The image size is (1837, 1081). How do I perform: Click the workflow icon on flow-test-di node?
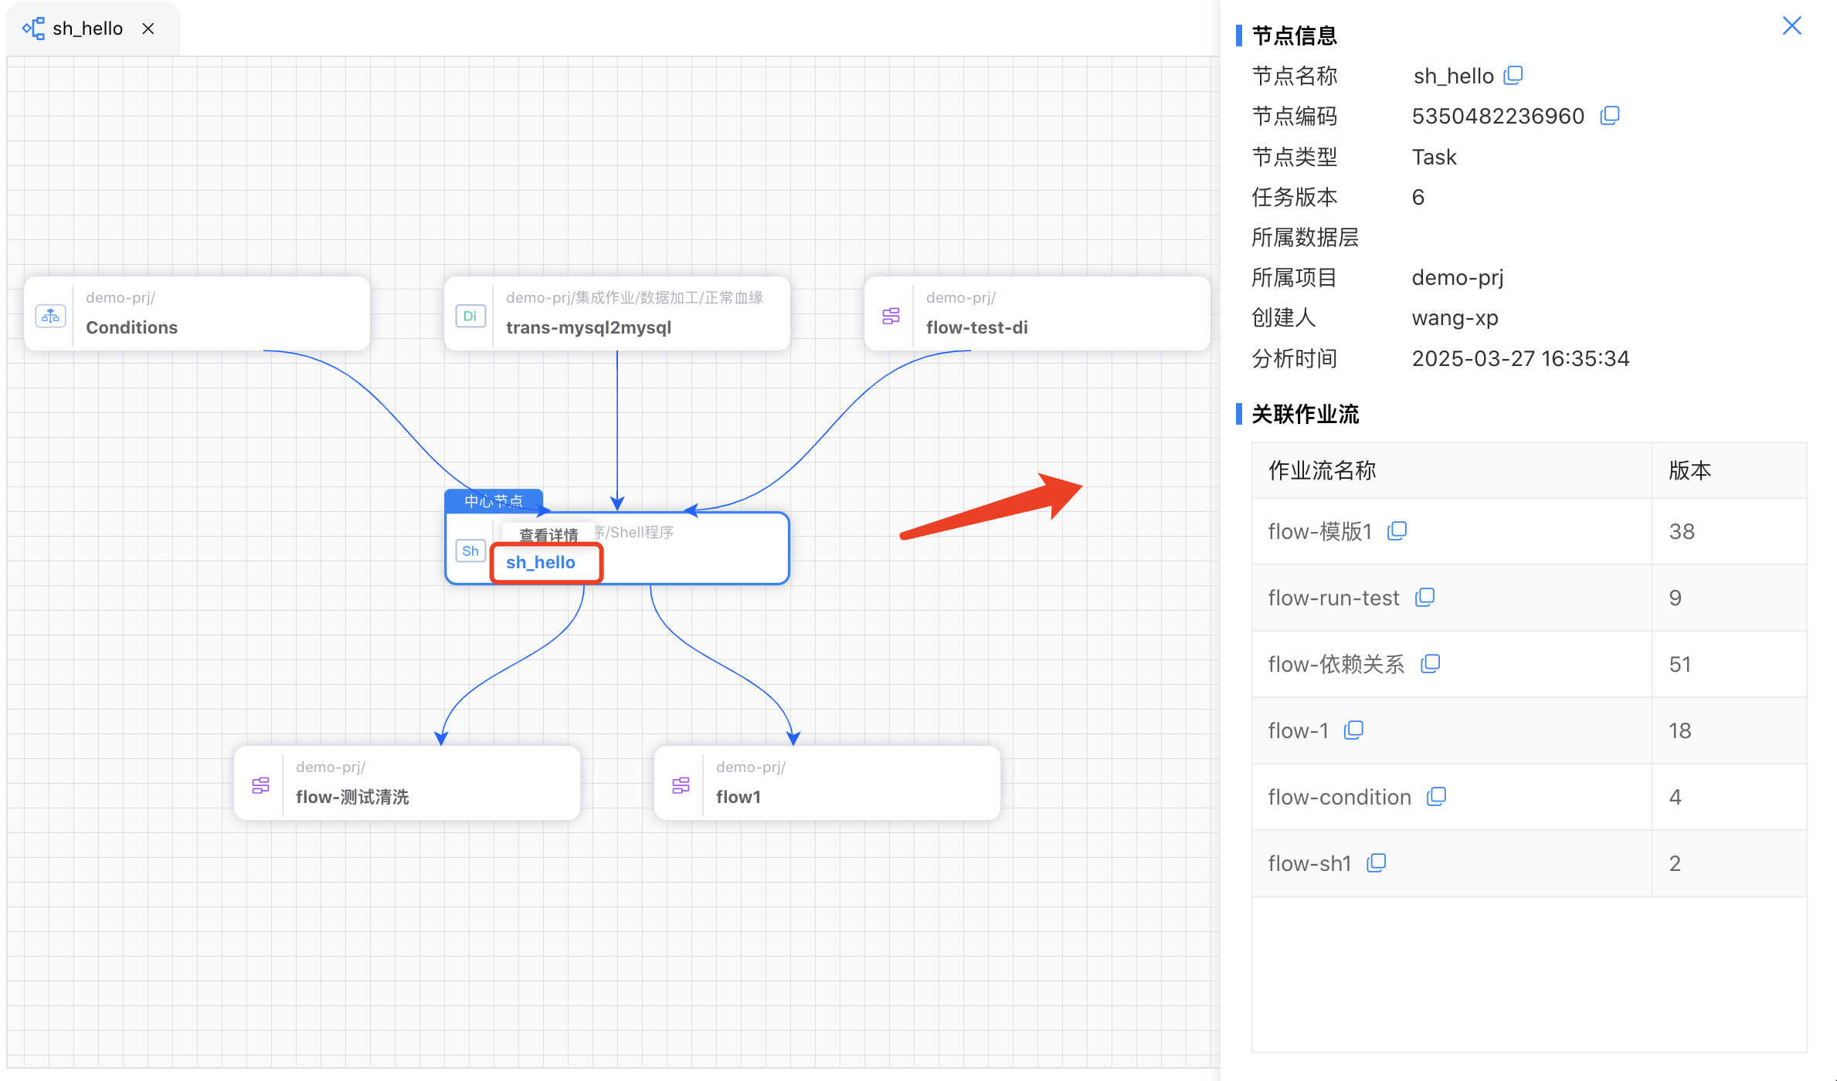tap(890, 315)
